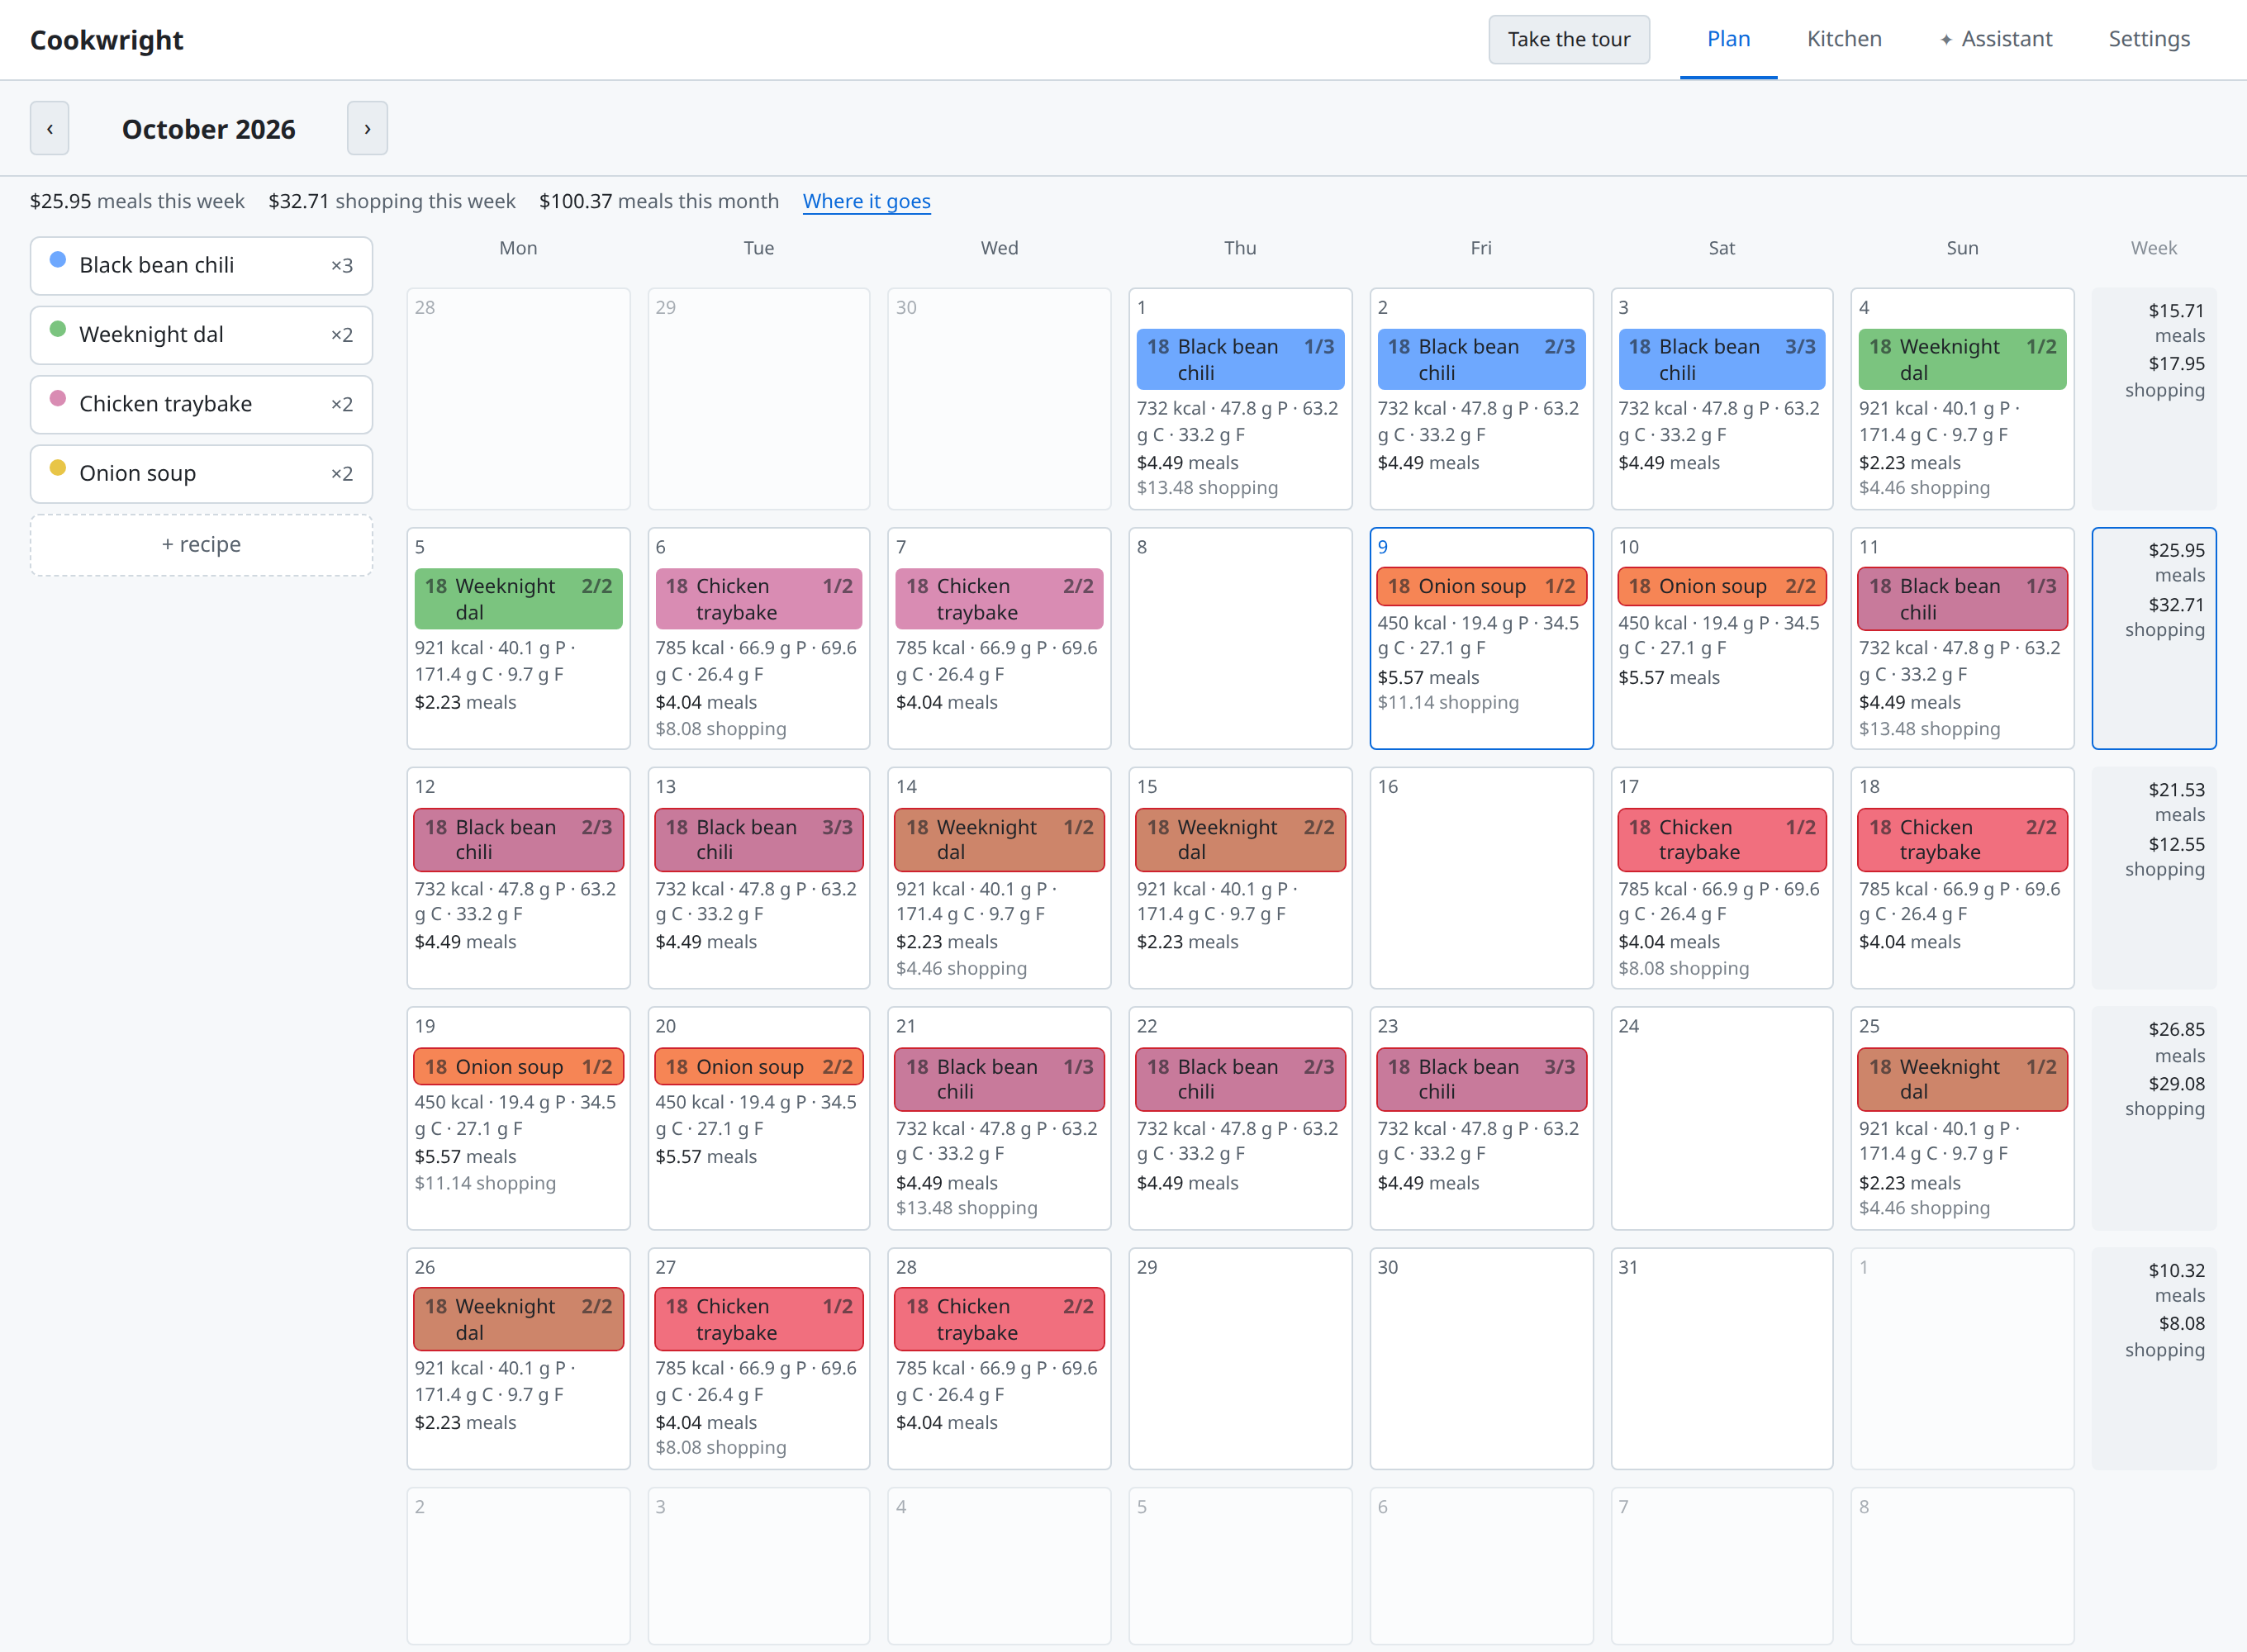2247x1652 pixels.
Task: Select the empty October 29 day cell
Action: coord(1240,1358)
